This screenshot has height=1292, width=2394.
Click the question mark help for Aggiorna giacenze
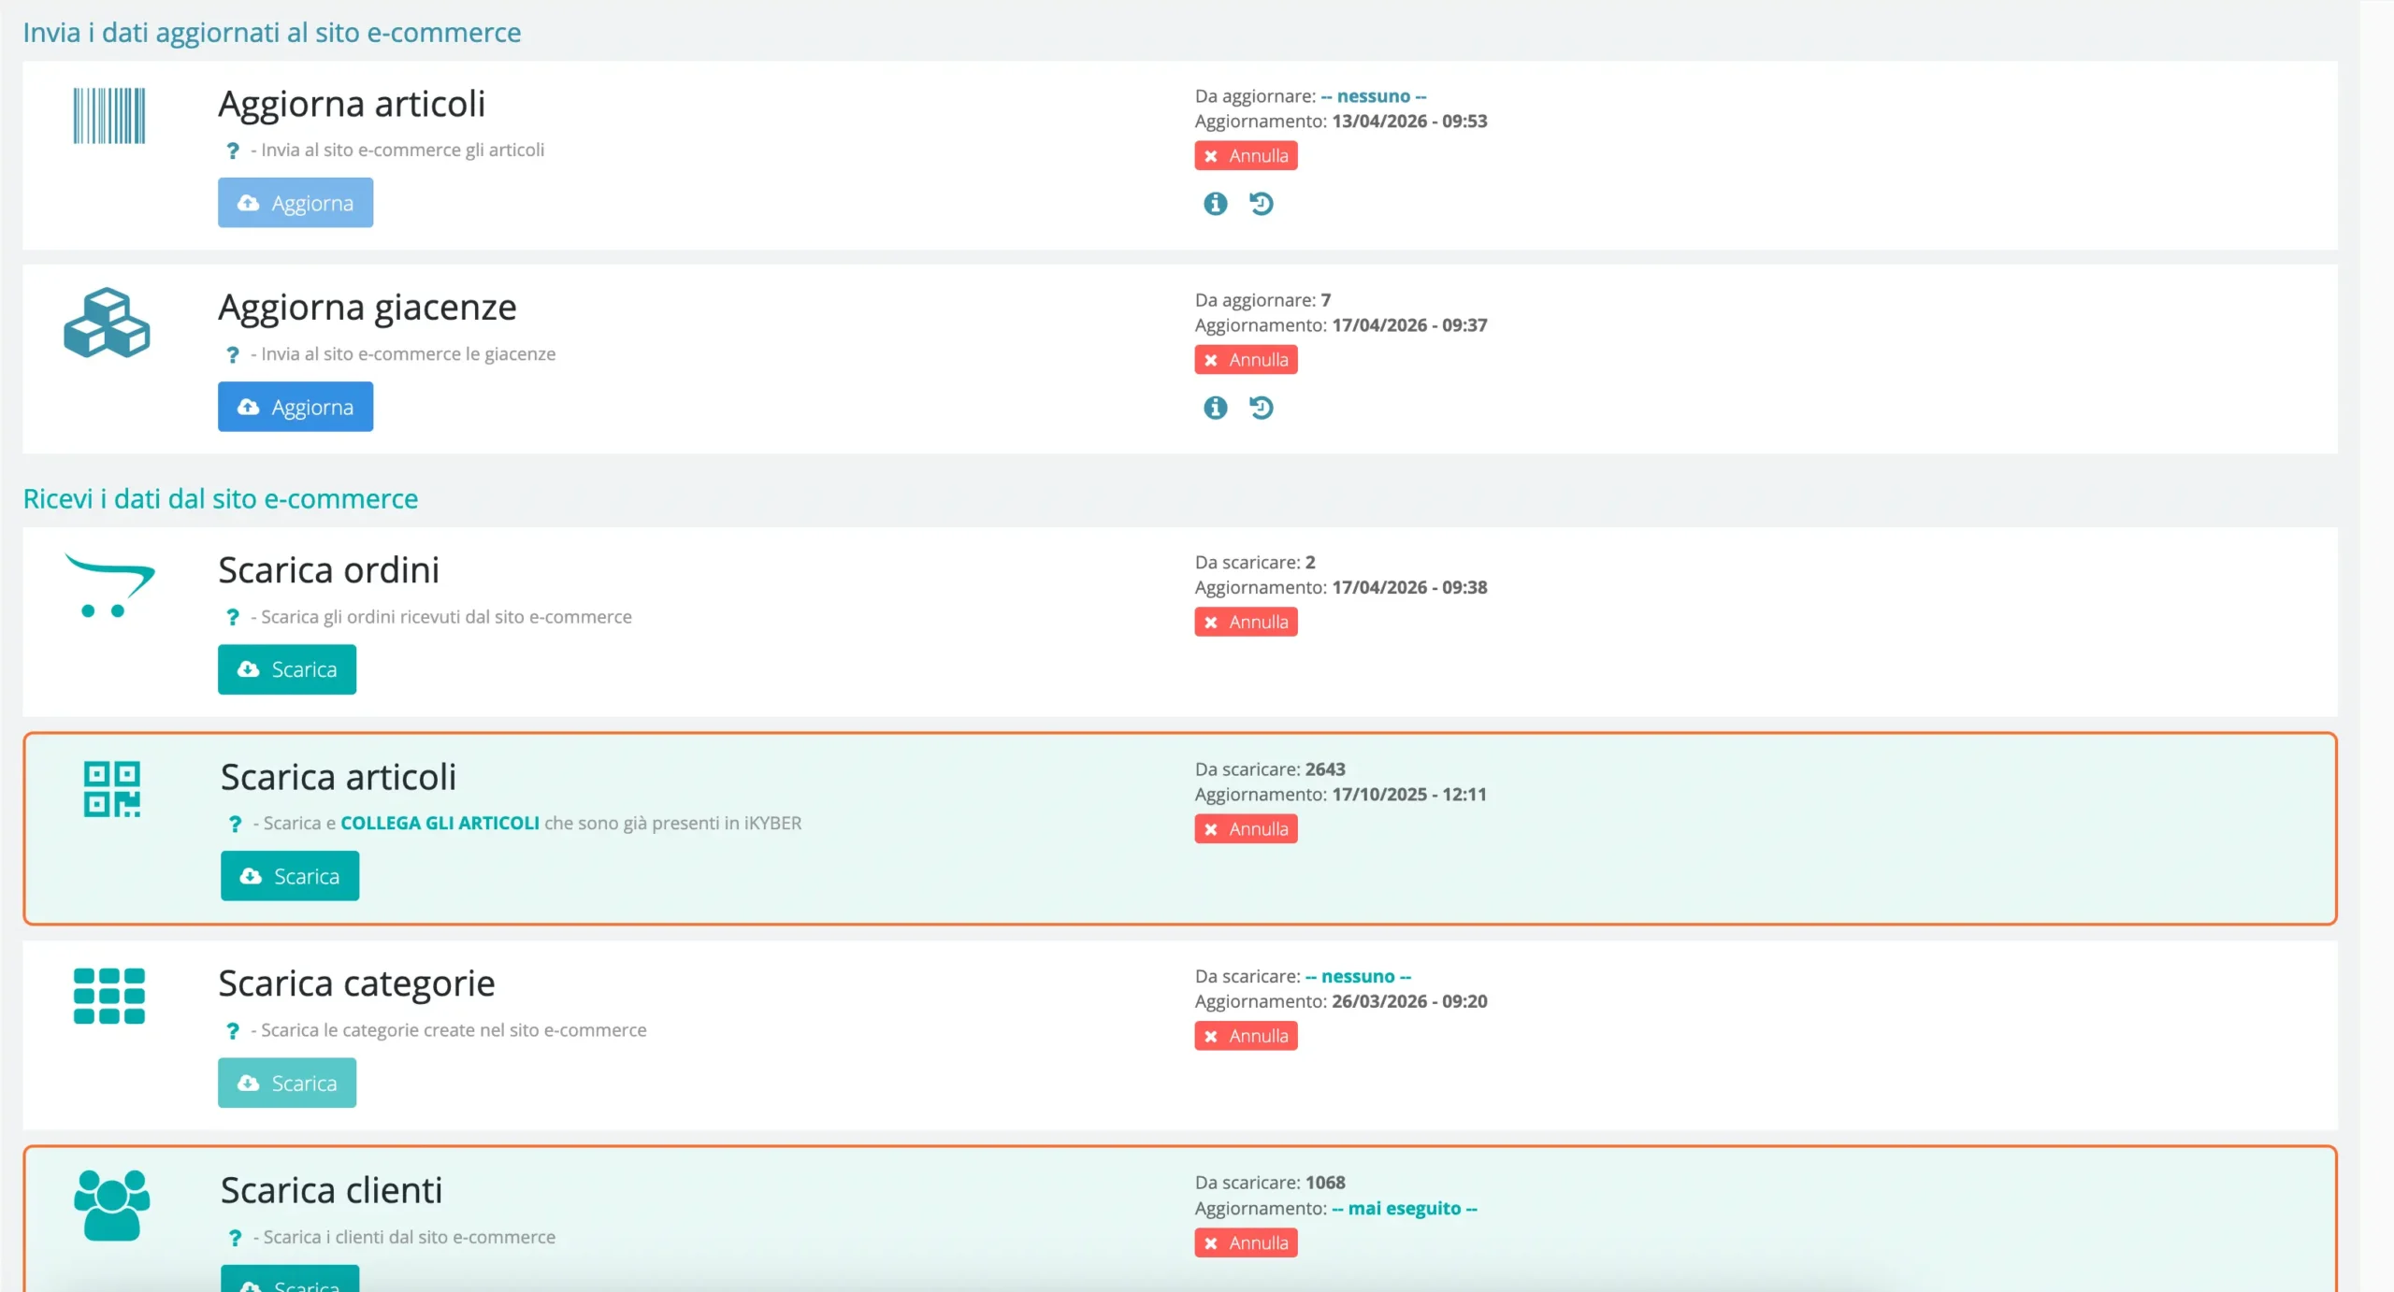[233, 354]
